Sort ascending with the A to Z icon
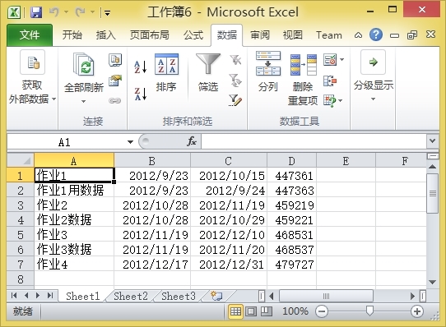The image size is (446, 327). [x=141, y=67]
